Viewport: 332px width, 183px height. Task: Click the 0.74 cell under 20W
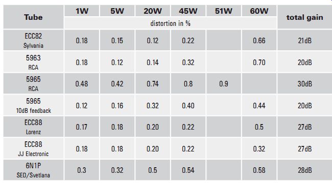[x=153, y=84]
